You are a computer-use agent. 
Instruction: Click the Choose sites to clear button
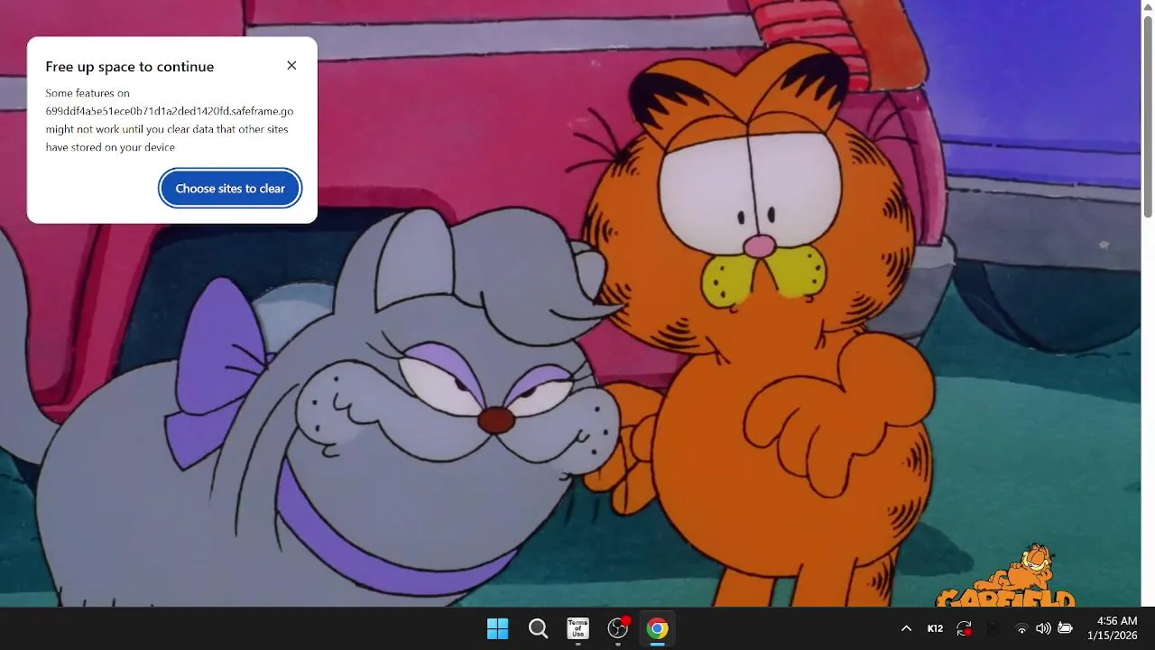tap(230, 189)
